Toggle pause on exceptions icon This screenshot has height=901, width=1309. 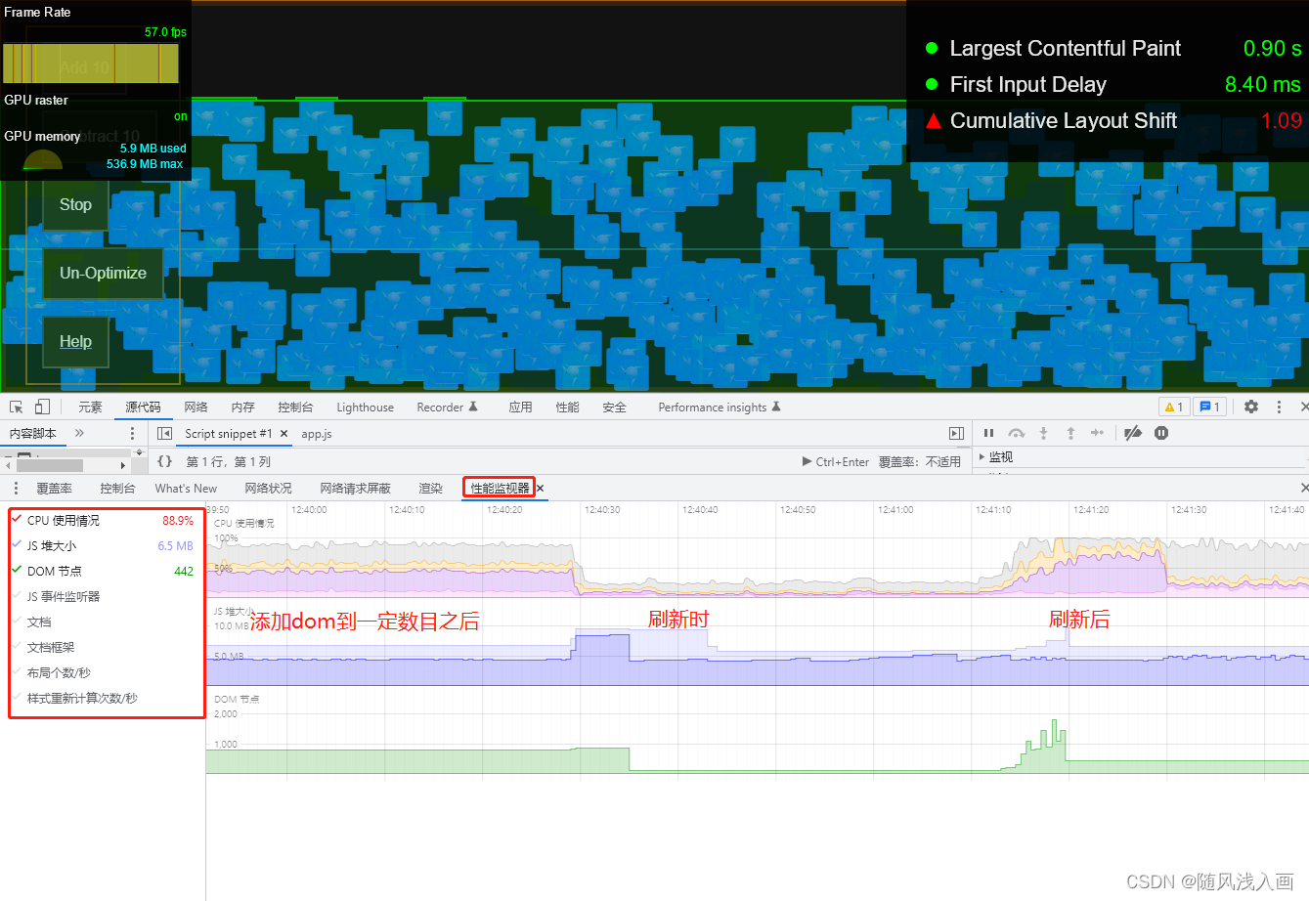pos(1161,433)
